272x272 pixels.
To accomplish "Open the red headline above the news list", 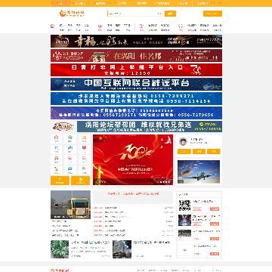I will (x=133, y=194).
